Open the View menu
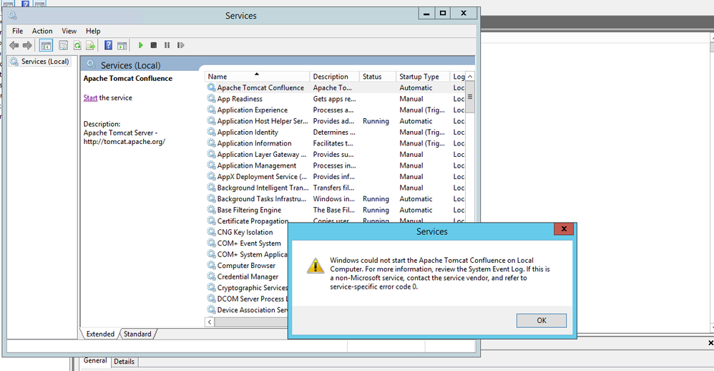This screenshot has width=714, height=371. tap(69, 31)
